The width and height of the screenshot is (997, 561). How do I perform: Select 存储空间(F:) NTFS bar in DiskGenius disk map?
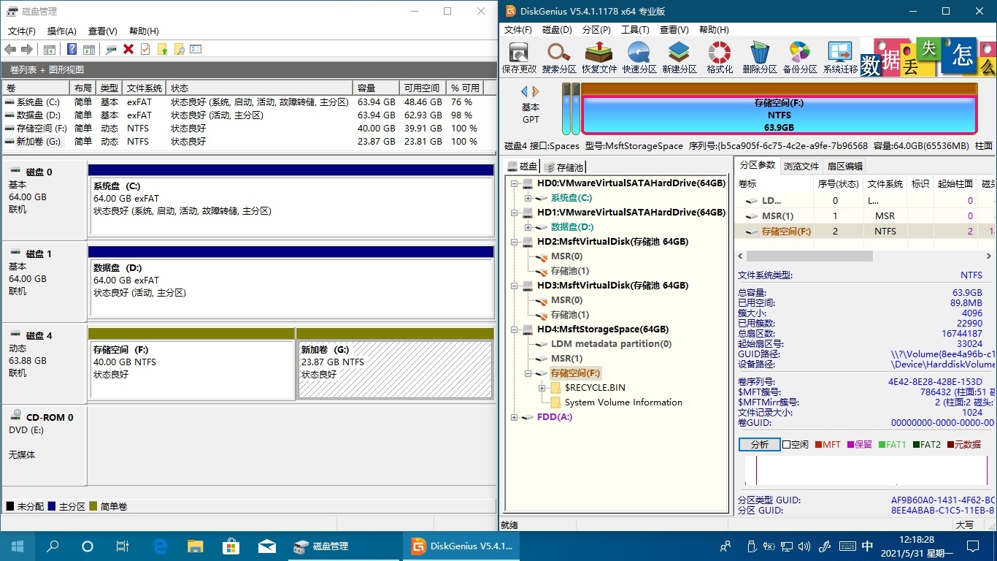pyautogui.click(x=779, y=115)
